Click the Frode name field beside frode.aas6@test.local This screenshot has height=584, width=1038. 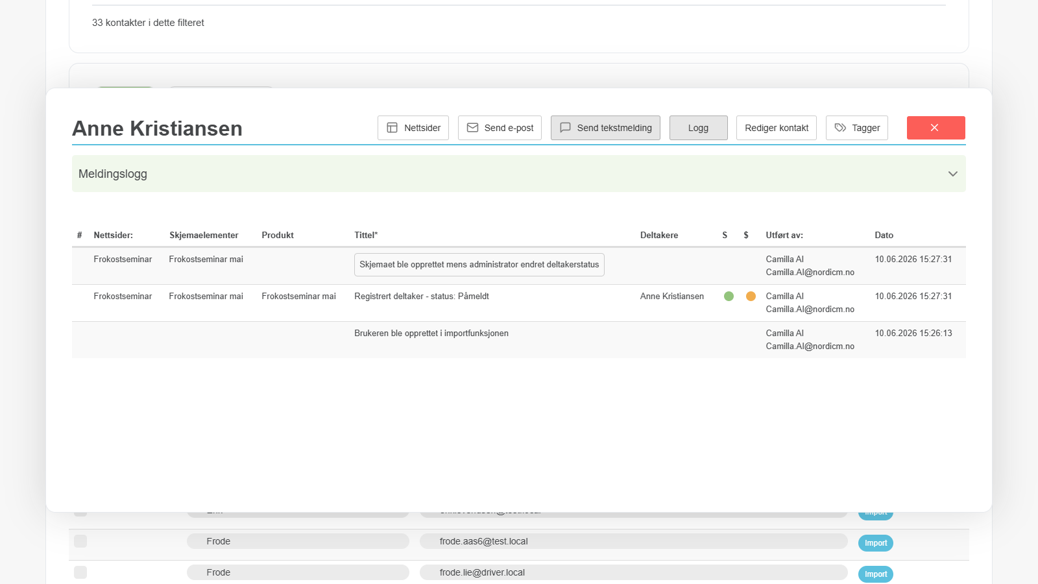(x=298, y=541)
